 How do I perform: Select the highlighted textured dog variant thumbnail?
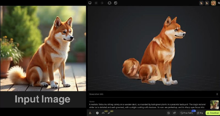pos(213,3)
